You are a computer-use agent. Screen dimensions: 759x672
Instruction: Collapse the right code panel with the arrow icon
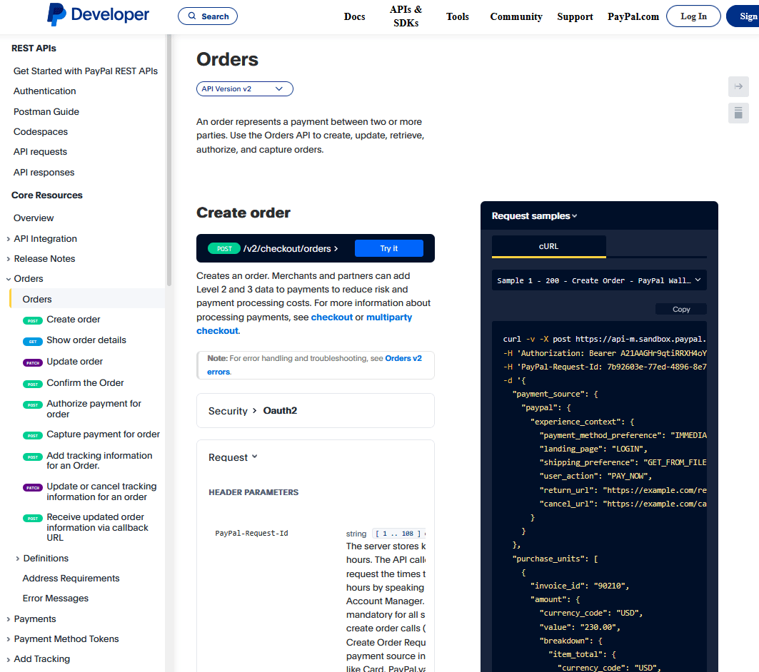tap(738, 86)
